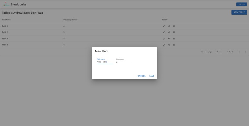Image resolution: width=249 pixels, height=126 pixels.
Task: Click the Breadcrumbs app title
Action: pos(19,4)
